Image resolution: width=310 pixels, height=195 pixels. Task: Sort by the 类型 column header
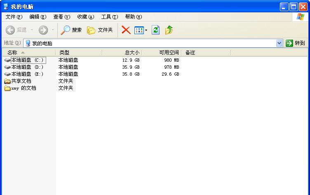pyautogui.click(x=79, y=53)
